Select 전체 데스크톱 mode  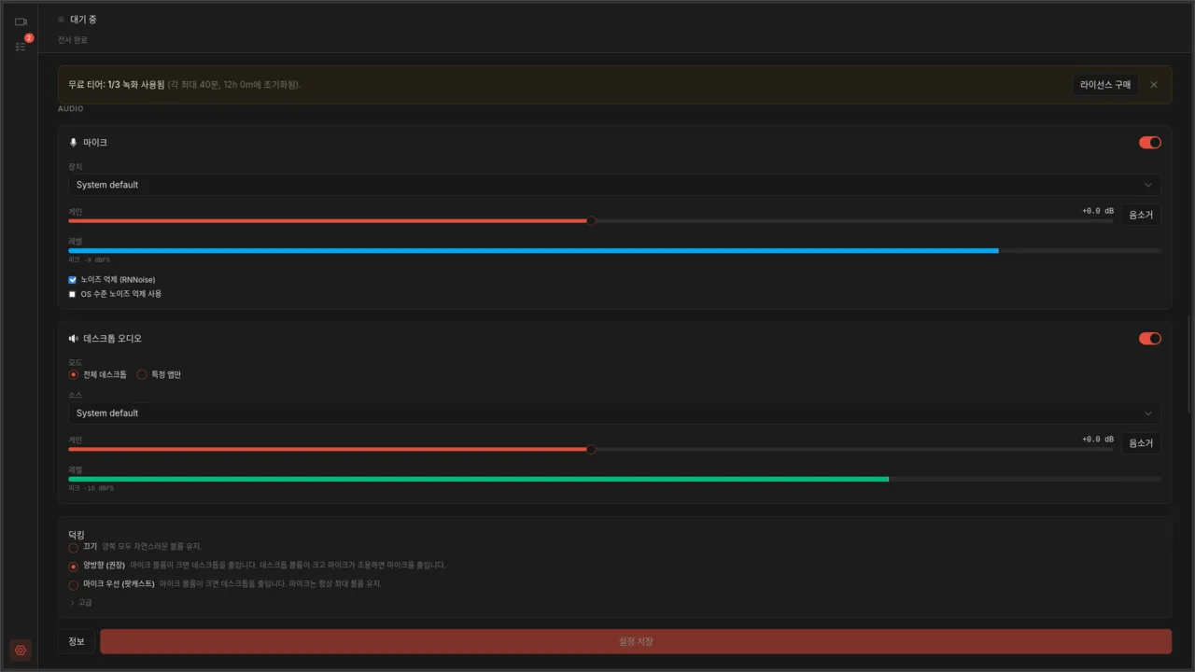[x=74, y=374]
